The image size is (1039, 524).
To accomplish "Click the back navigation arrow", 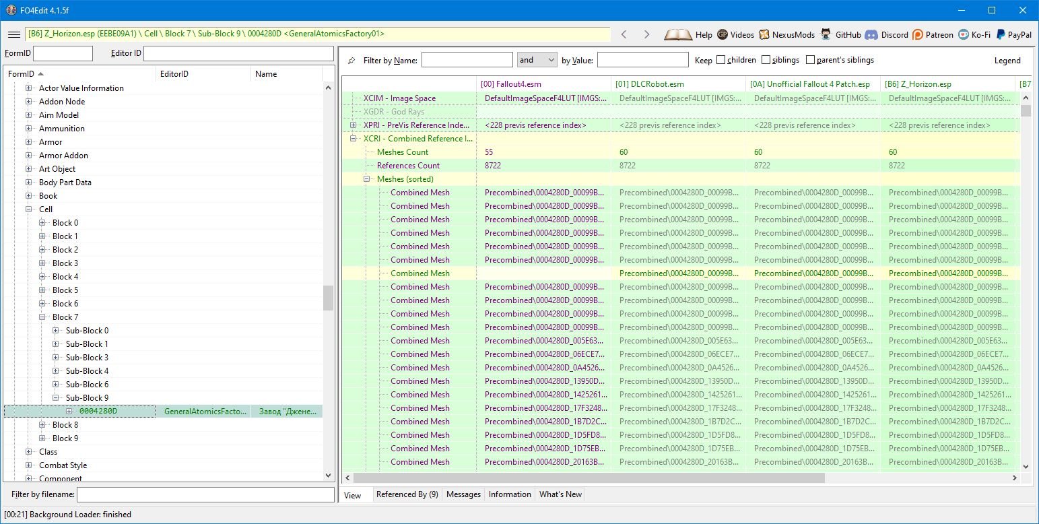I will [624, 34].
